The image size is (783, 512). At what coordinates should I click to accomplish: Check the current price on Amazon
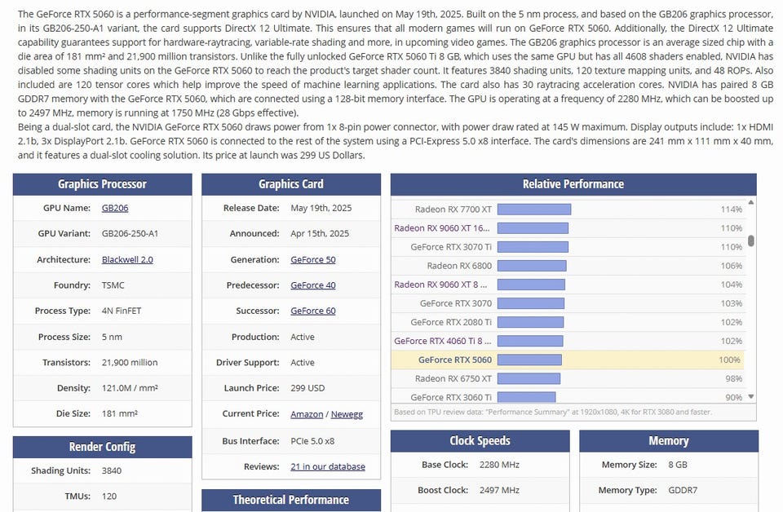pos(307,414)
